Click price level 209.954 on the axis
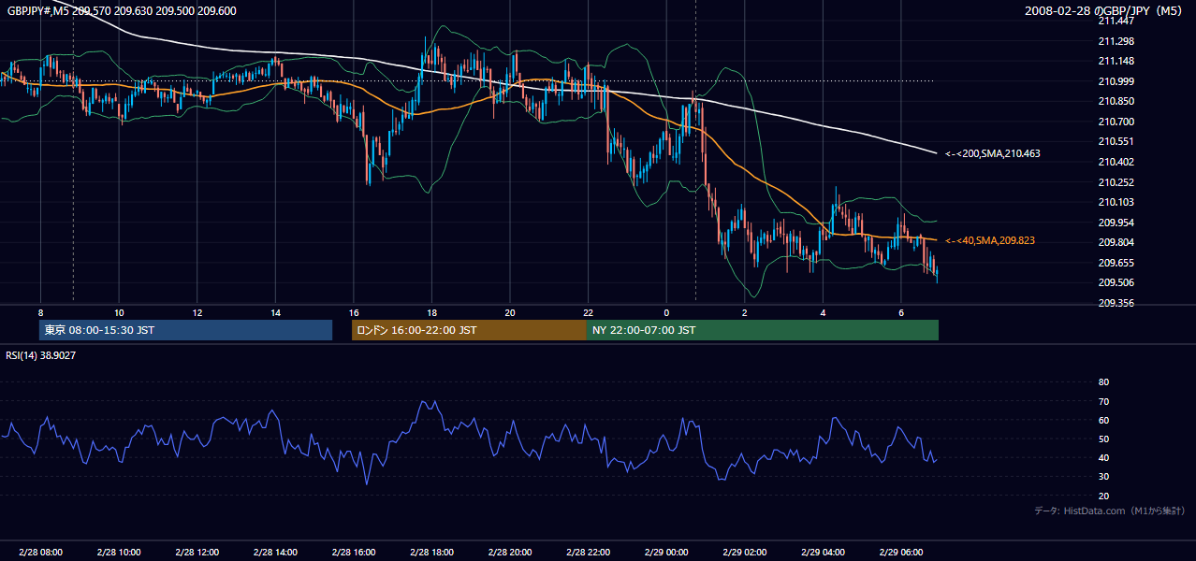This screenshot has height=561, width=1196. coord(1116,223)
